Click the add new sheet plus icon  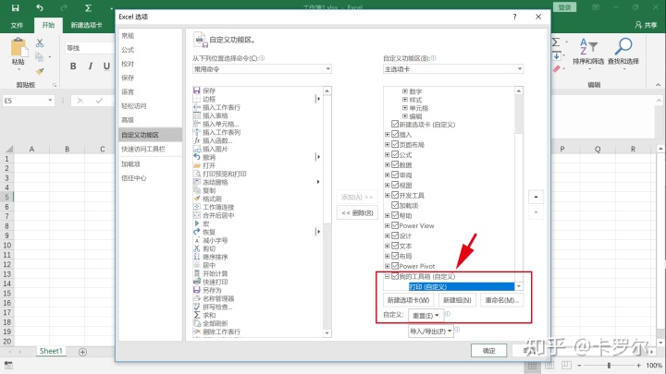pyautogui.click(x=83, y=352)
